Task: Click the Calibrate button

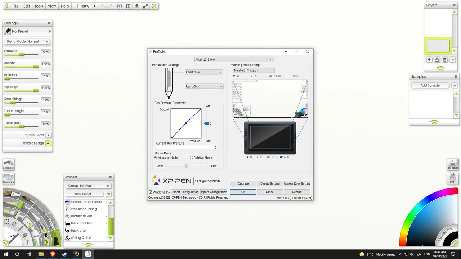Action: (x=243, y=183)
